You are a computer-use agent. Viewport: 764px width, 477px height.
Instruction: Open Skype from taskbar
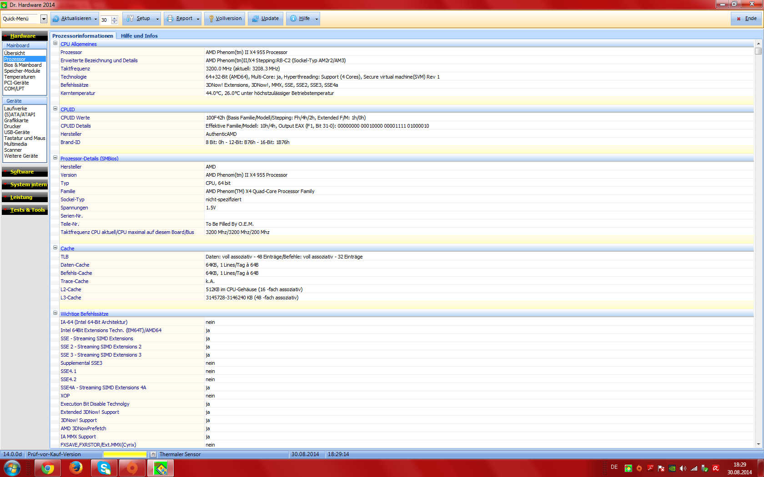point(104,468)
